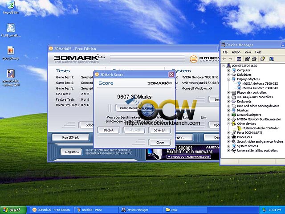The image size is (285, 214).
Task: Expand the IDE ATA/ATAPI controllers node
Action: (x=228, y=97)
